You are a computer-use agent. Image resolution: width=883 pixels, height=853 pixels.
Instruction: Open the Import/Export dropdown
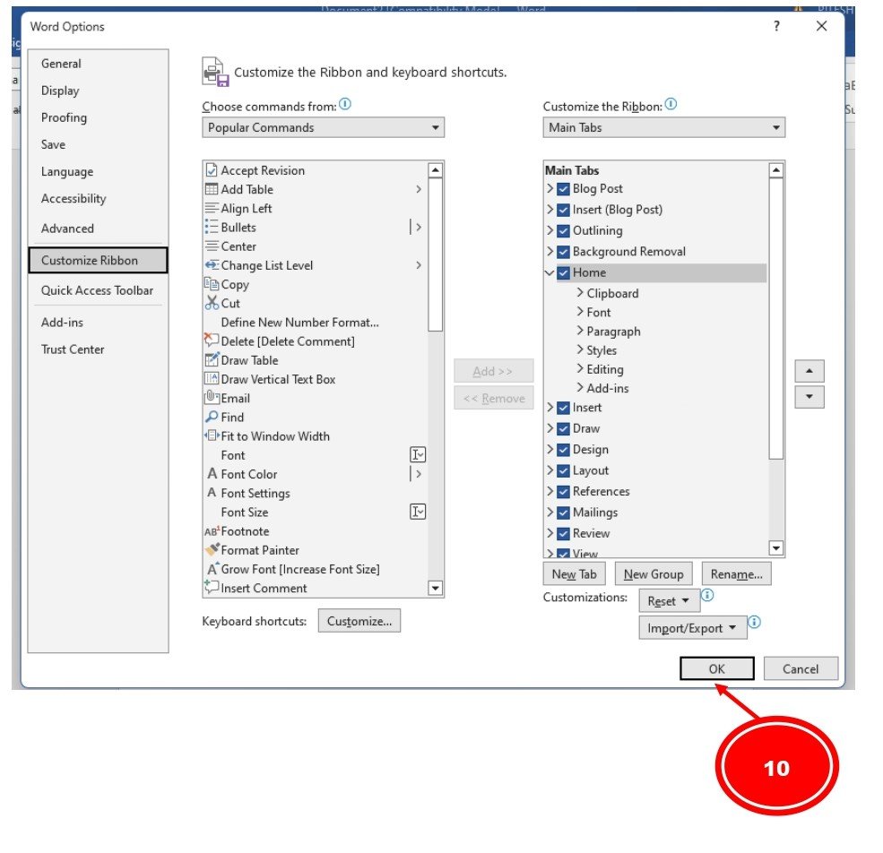(x=693, y=628)
